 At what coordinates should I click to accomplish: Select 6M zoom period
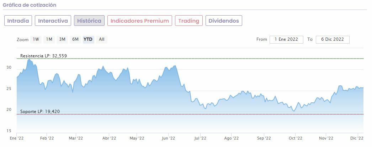coord(75,39)
